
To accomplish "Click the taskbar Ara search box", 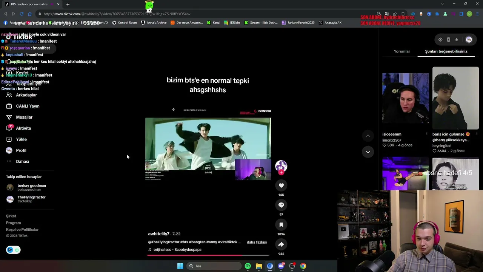I will tap(214, 266).
